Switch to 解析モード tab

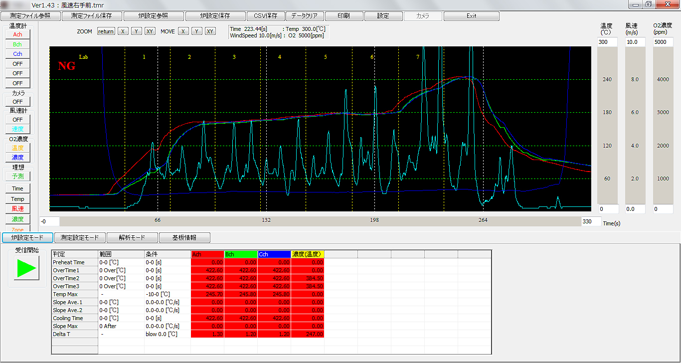[131, 238]
